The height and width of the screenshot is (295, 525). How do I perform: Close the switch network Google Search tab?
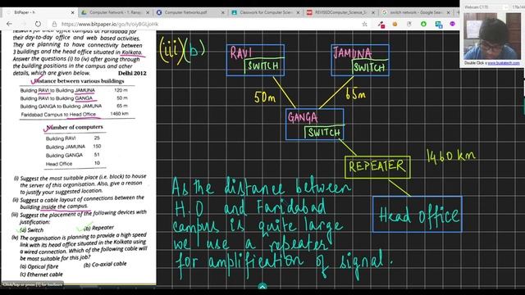click(x=449, y=12)
